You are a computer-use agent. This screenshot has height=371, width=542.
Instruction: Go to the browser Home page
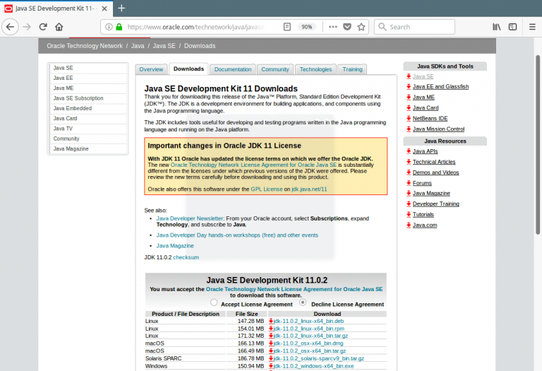[x=59, y=27]
